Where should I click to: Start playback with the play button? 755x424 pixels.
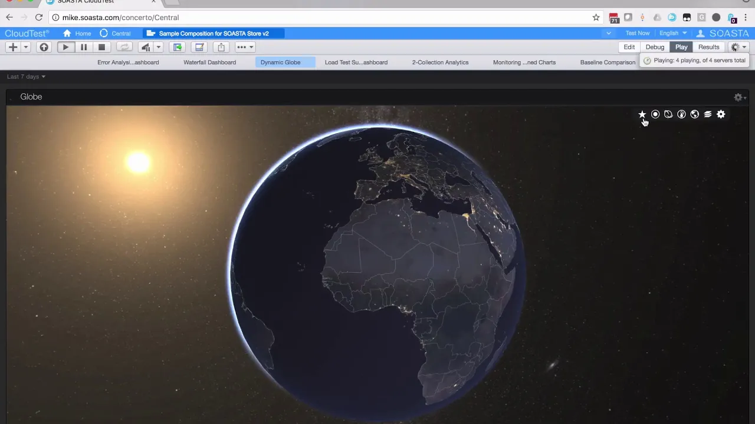[65, 47]
